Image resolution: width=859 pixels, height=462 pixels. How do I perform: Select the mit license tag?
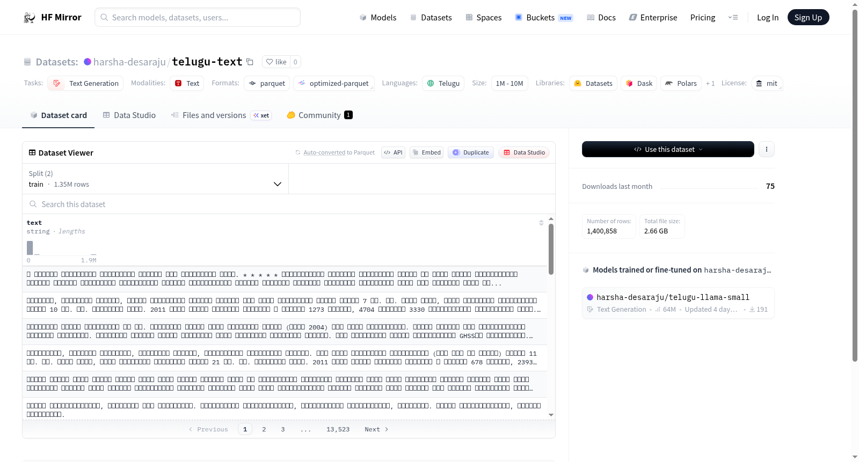coord(767,83)
